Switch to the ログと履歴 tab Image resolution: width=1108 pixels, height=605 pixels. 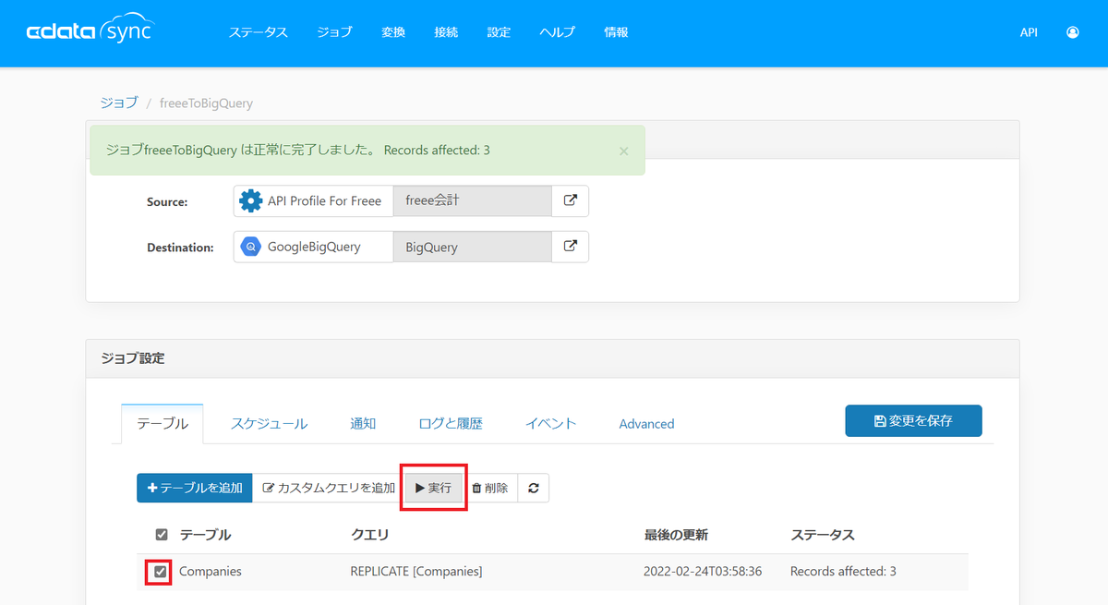(x=451, y=424)
